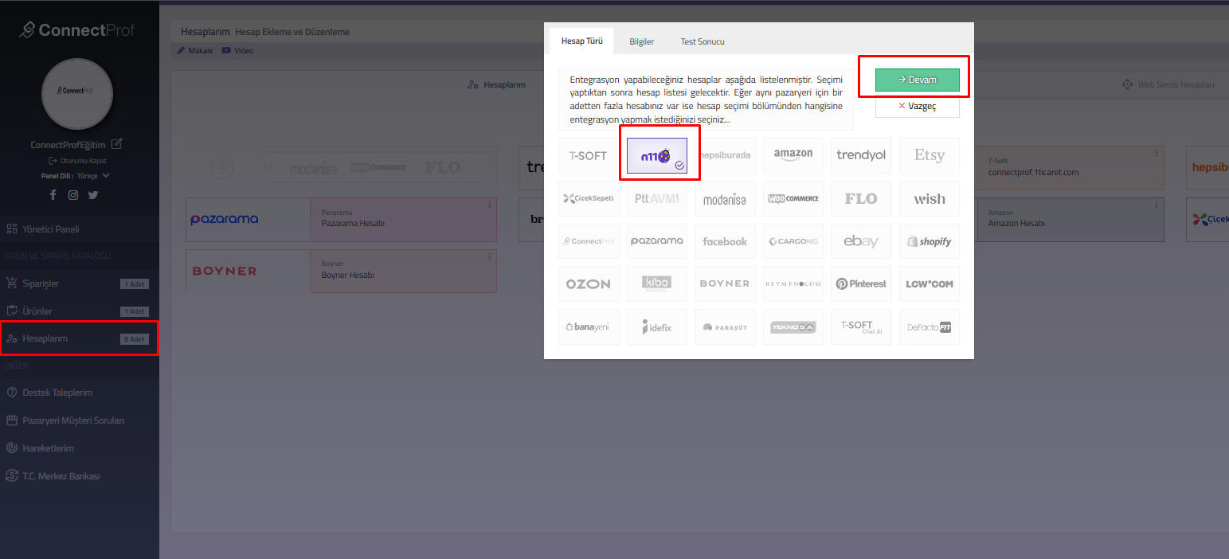This screenshot has width=1229, height=559.
Task: Select the n11 marketplace tile
Action: (656, 155)
